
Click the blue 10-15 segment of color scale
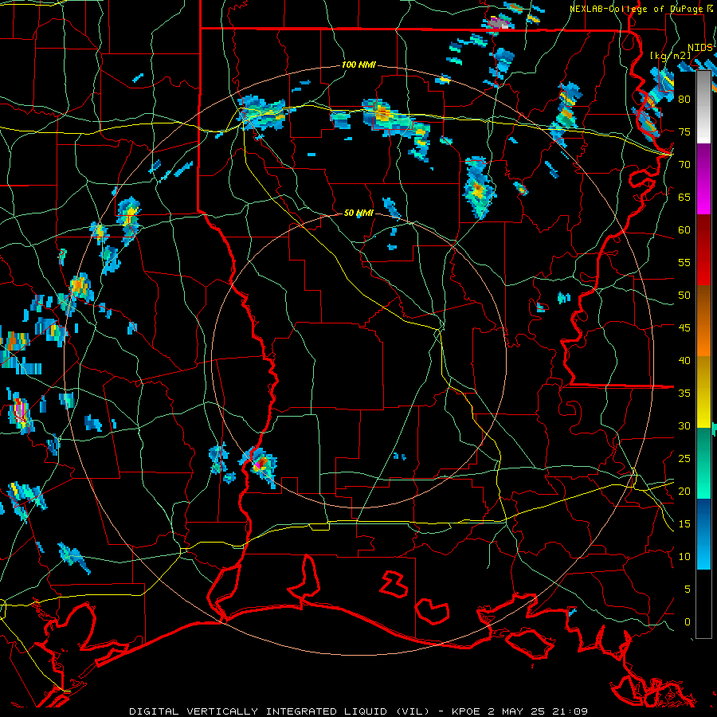pyautogui.click(x=703, y=534)
